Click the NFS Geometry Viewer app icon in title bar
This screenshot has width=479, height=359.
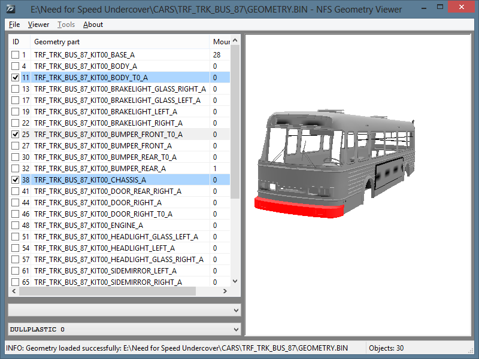point(11,9)
